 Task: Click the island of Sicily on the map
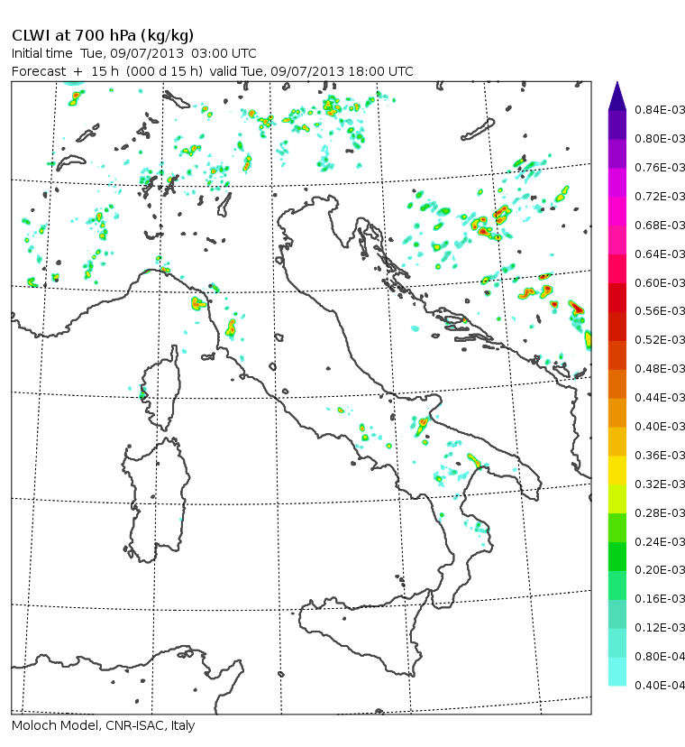point(364,632)
